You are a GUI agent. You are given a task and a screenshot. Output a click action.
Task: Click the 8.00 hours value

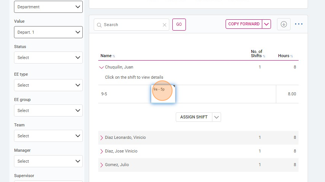tap(292, 94)
